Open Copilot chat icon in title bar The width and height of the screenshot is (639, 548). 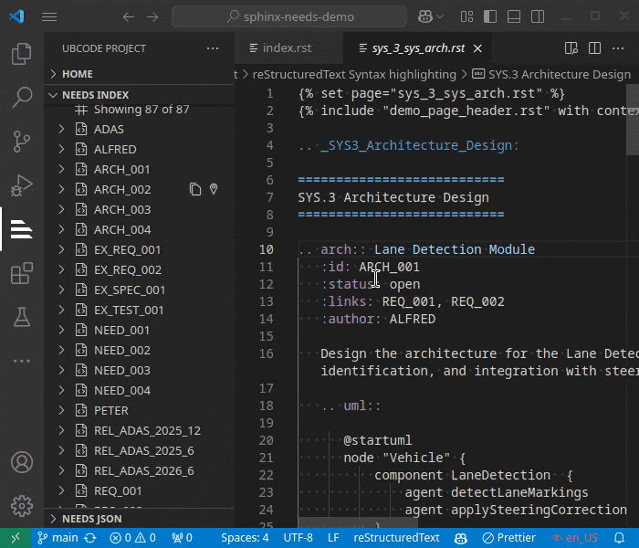point(425,16)
